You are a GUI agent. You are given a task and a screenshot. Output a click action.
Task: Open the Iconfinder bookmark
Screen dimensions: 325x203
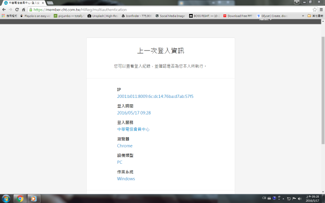tap(137, 16)
